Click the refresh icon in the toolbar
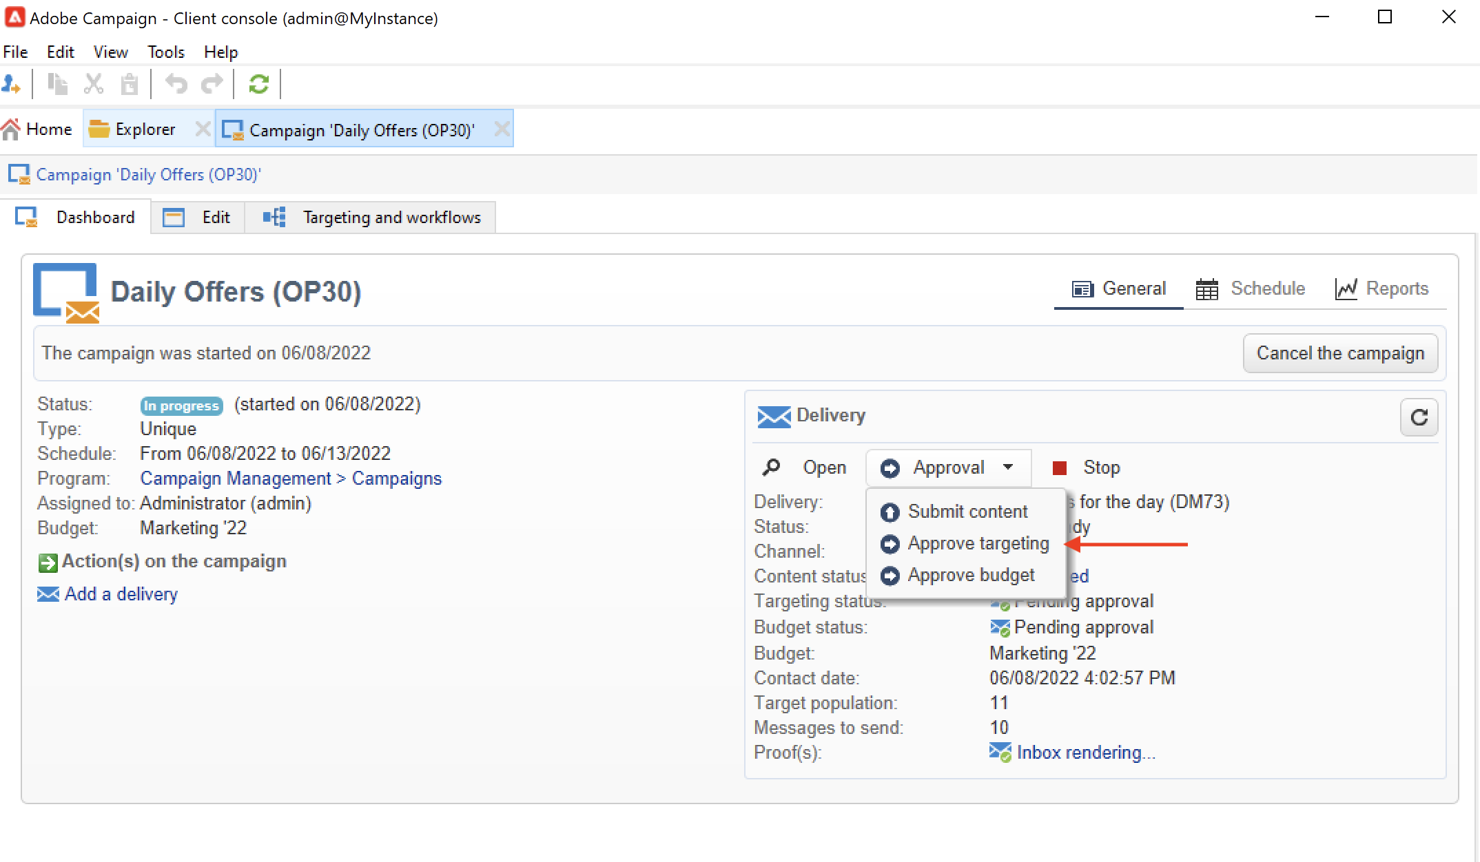Image resolution: width=1480 pixels, height=862 pixels. click(258, 84)
